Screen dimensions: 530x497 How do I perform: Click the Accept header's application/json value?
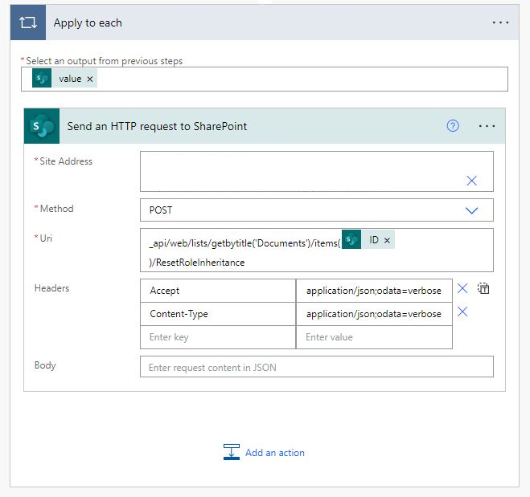tap(374, 291)
